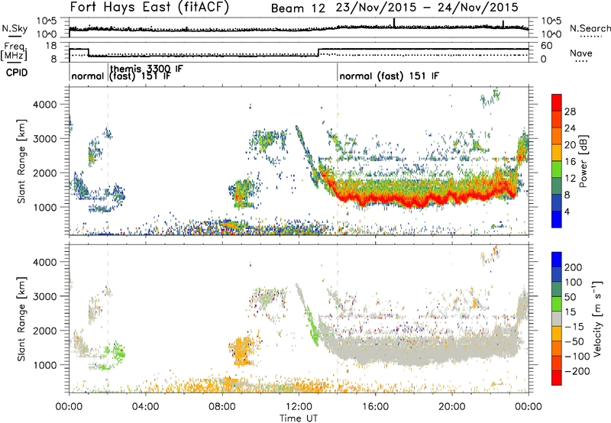Click the 'themis 3300 IF' CPID text

(x=147, y=69)
